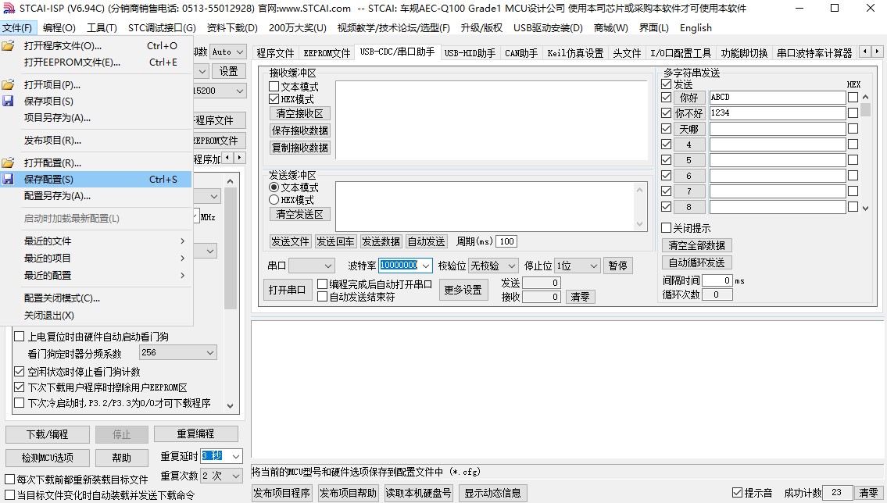The image size is (887, 503).
Task: Open the Keil仿真设置 tab
Action: (x=575, y=53)
